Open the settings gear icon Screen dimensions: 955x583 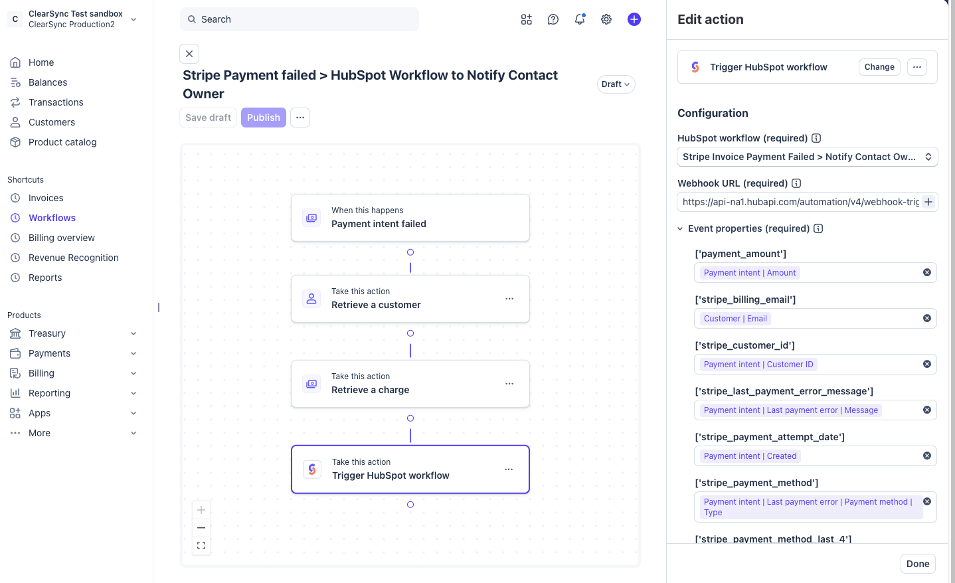click(x=606, y=19)
